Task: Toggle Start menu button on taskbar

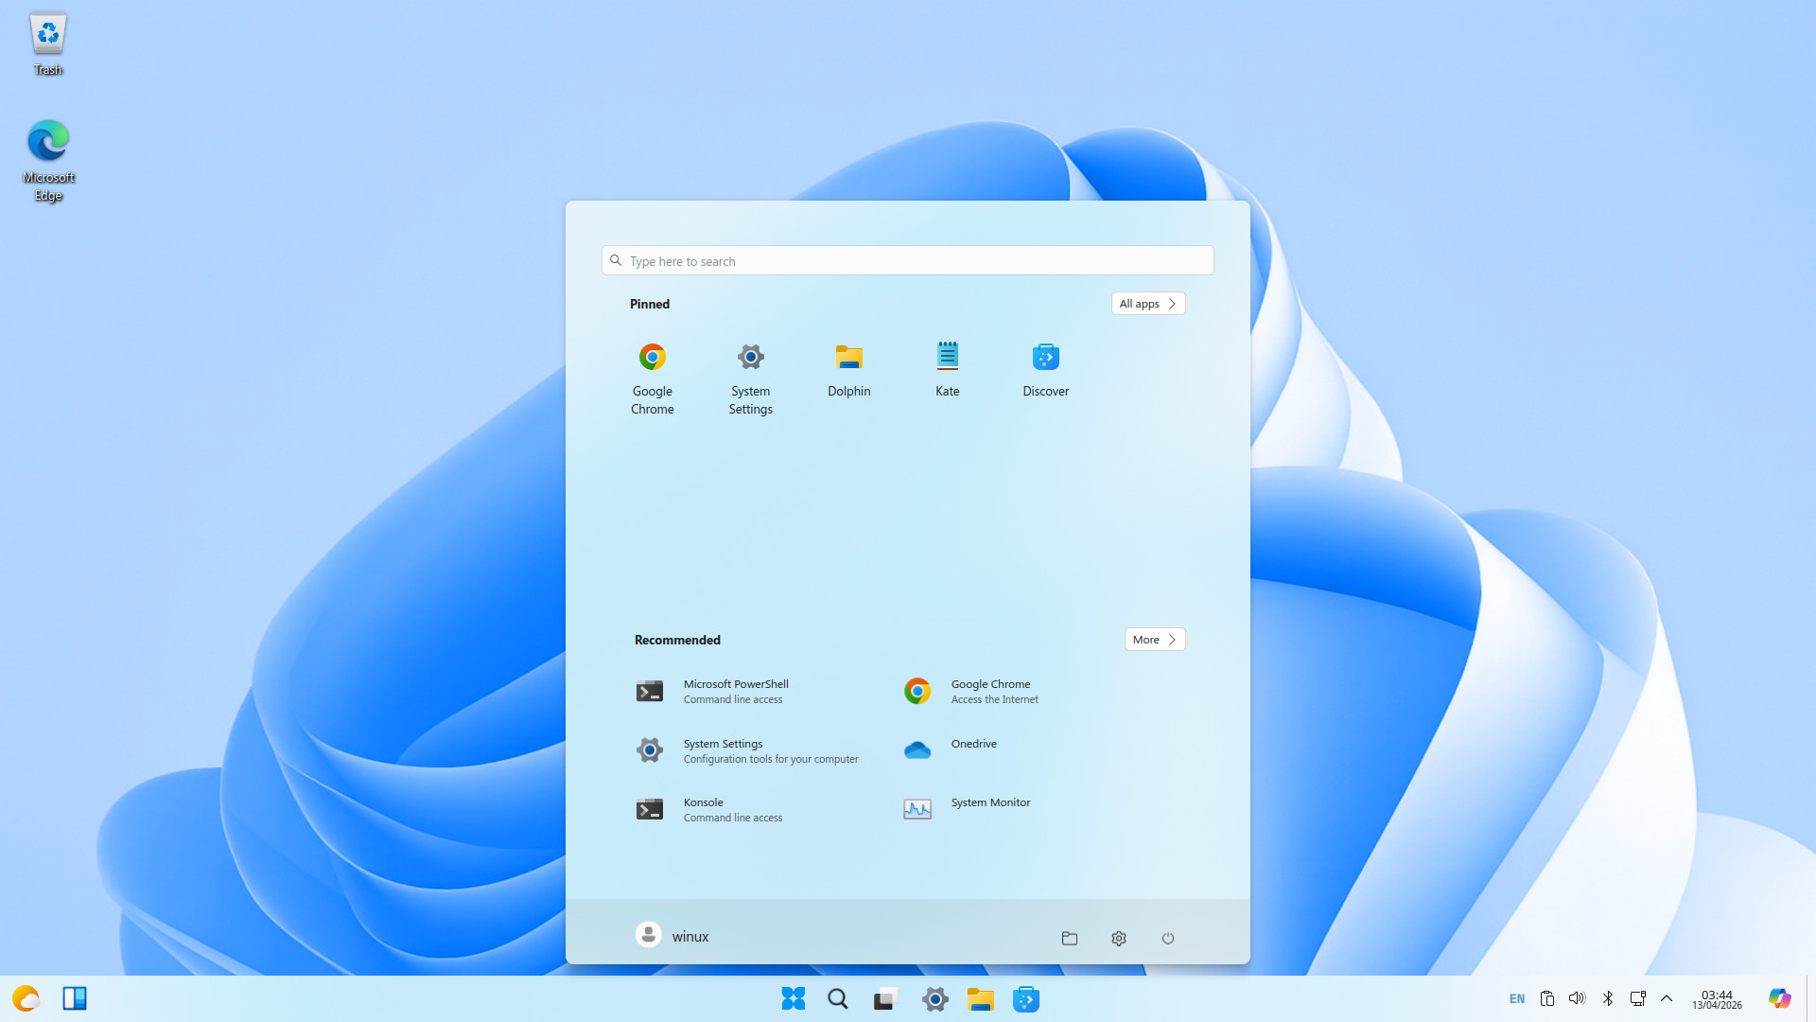Action: pos(793,999)
